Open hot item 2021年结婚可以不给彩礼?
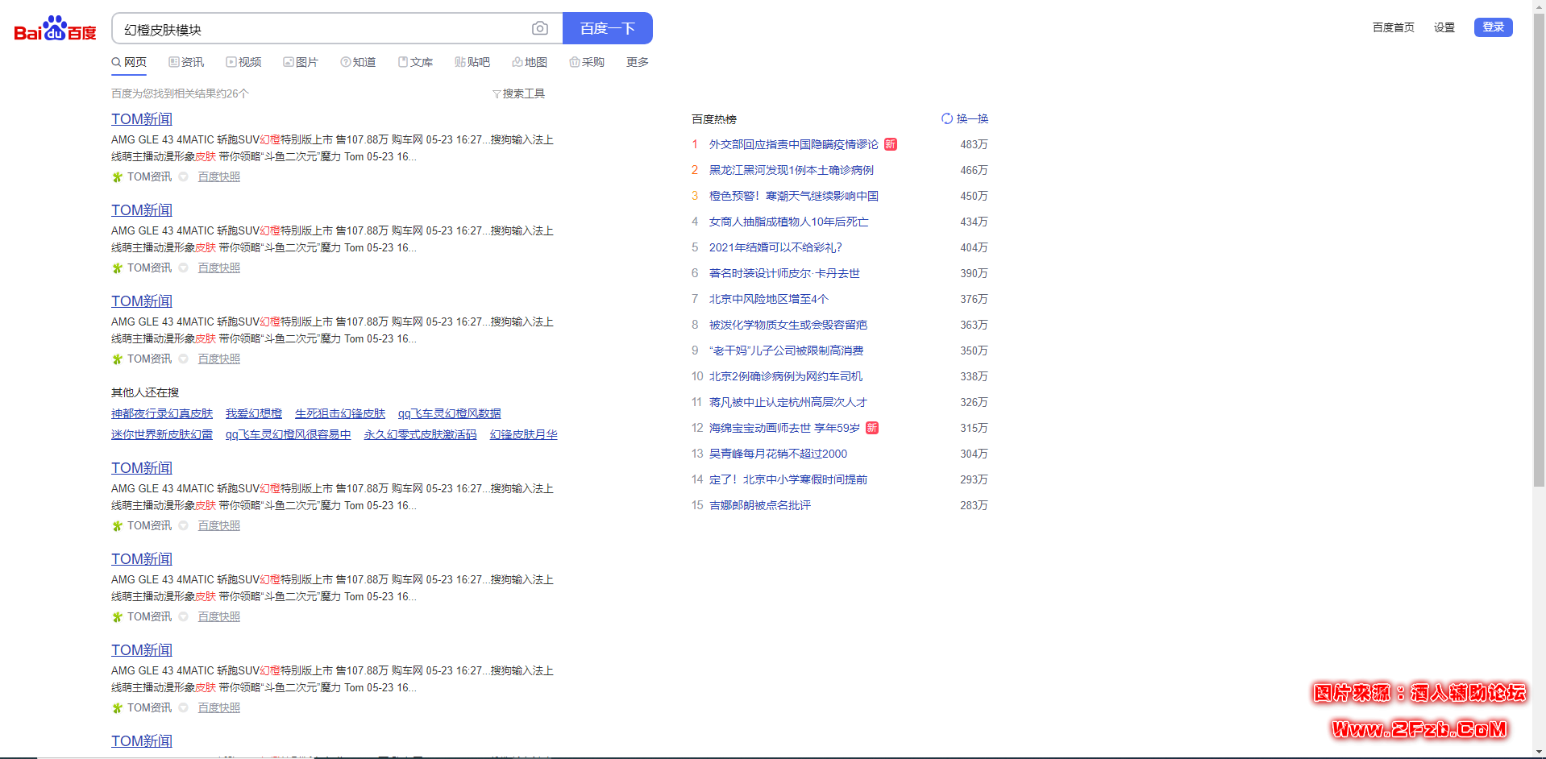Screen dimensions: 1546x759 [x=775, y=247]
